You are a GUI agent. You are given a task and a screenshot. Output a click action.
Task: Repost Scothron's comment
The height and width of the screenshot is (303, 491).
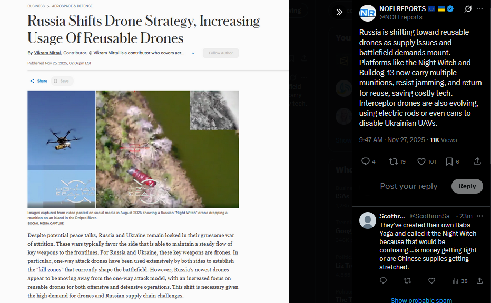[x=407, y=280]
